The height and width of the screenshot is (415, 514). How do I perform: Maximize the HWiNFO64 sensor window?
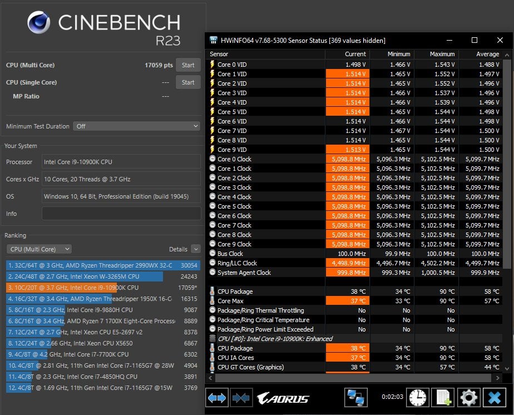pyautogui.click(x=475, y=40)
